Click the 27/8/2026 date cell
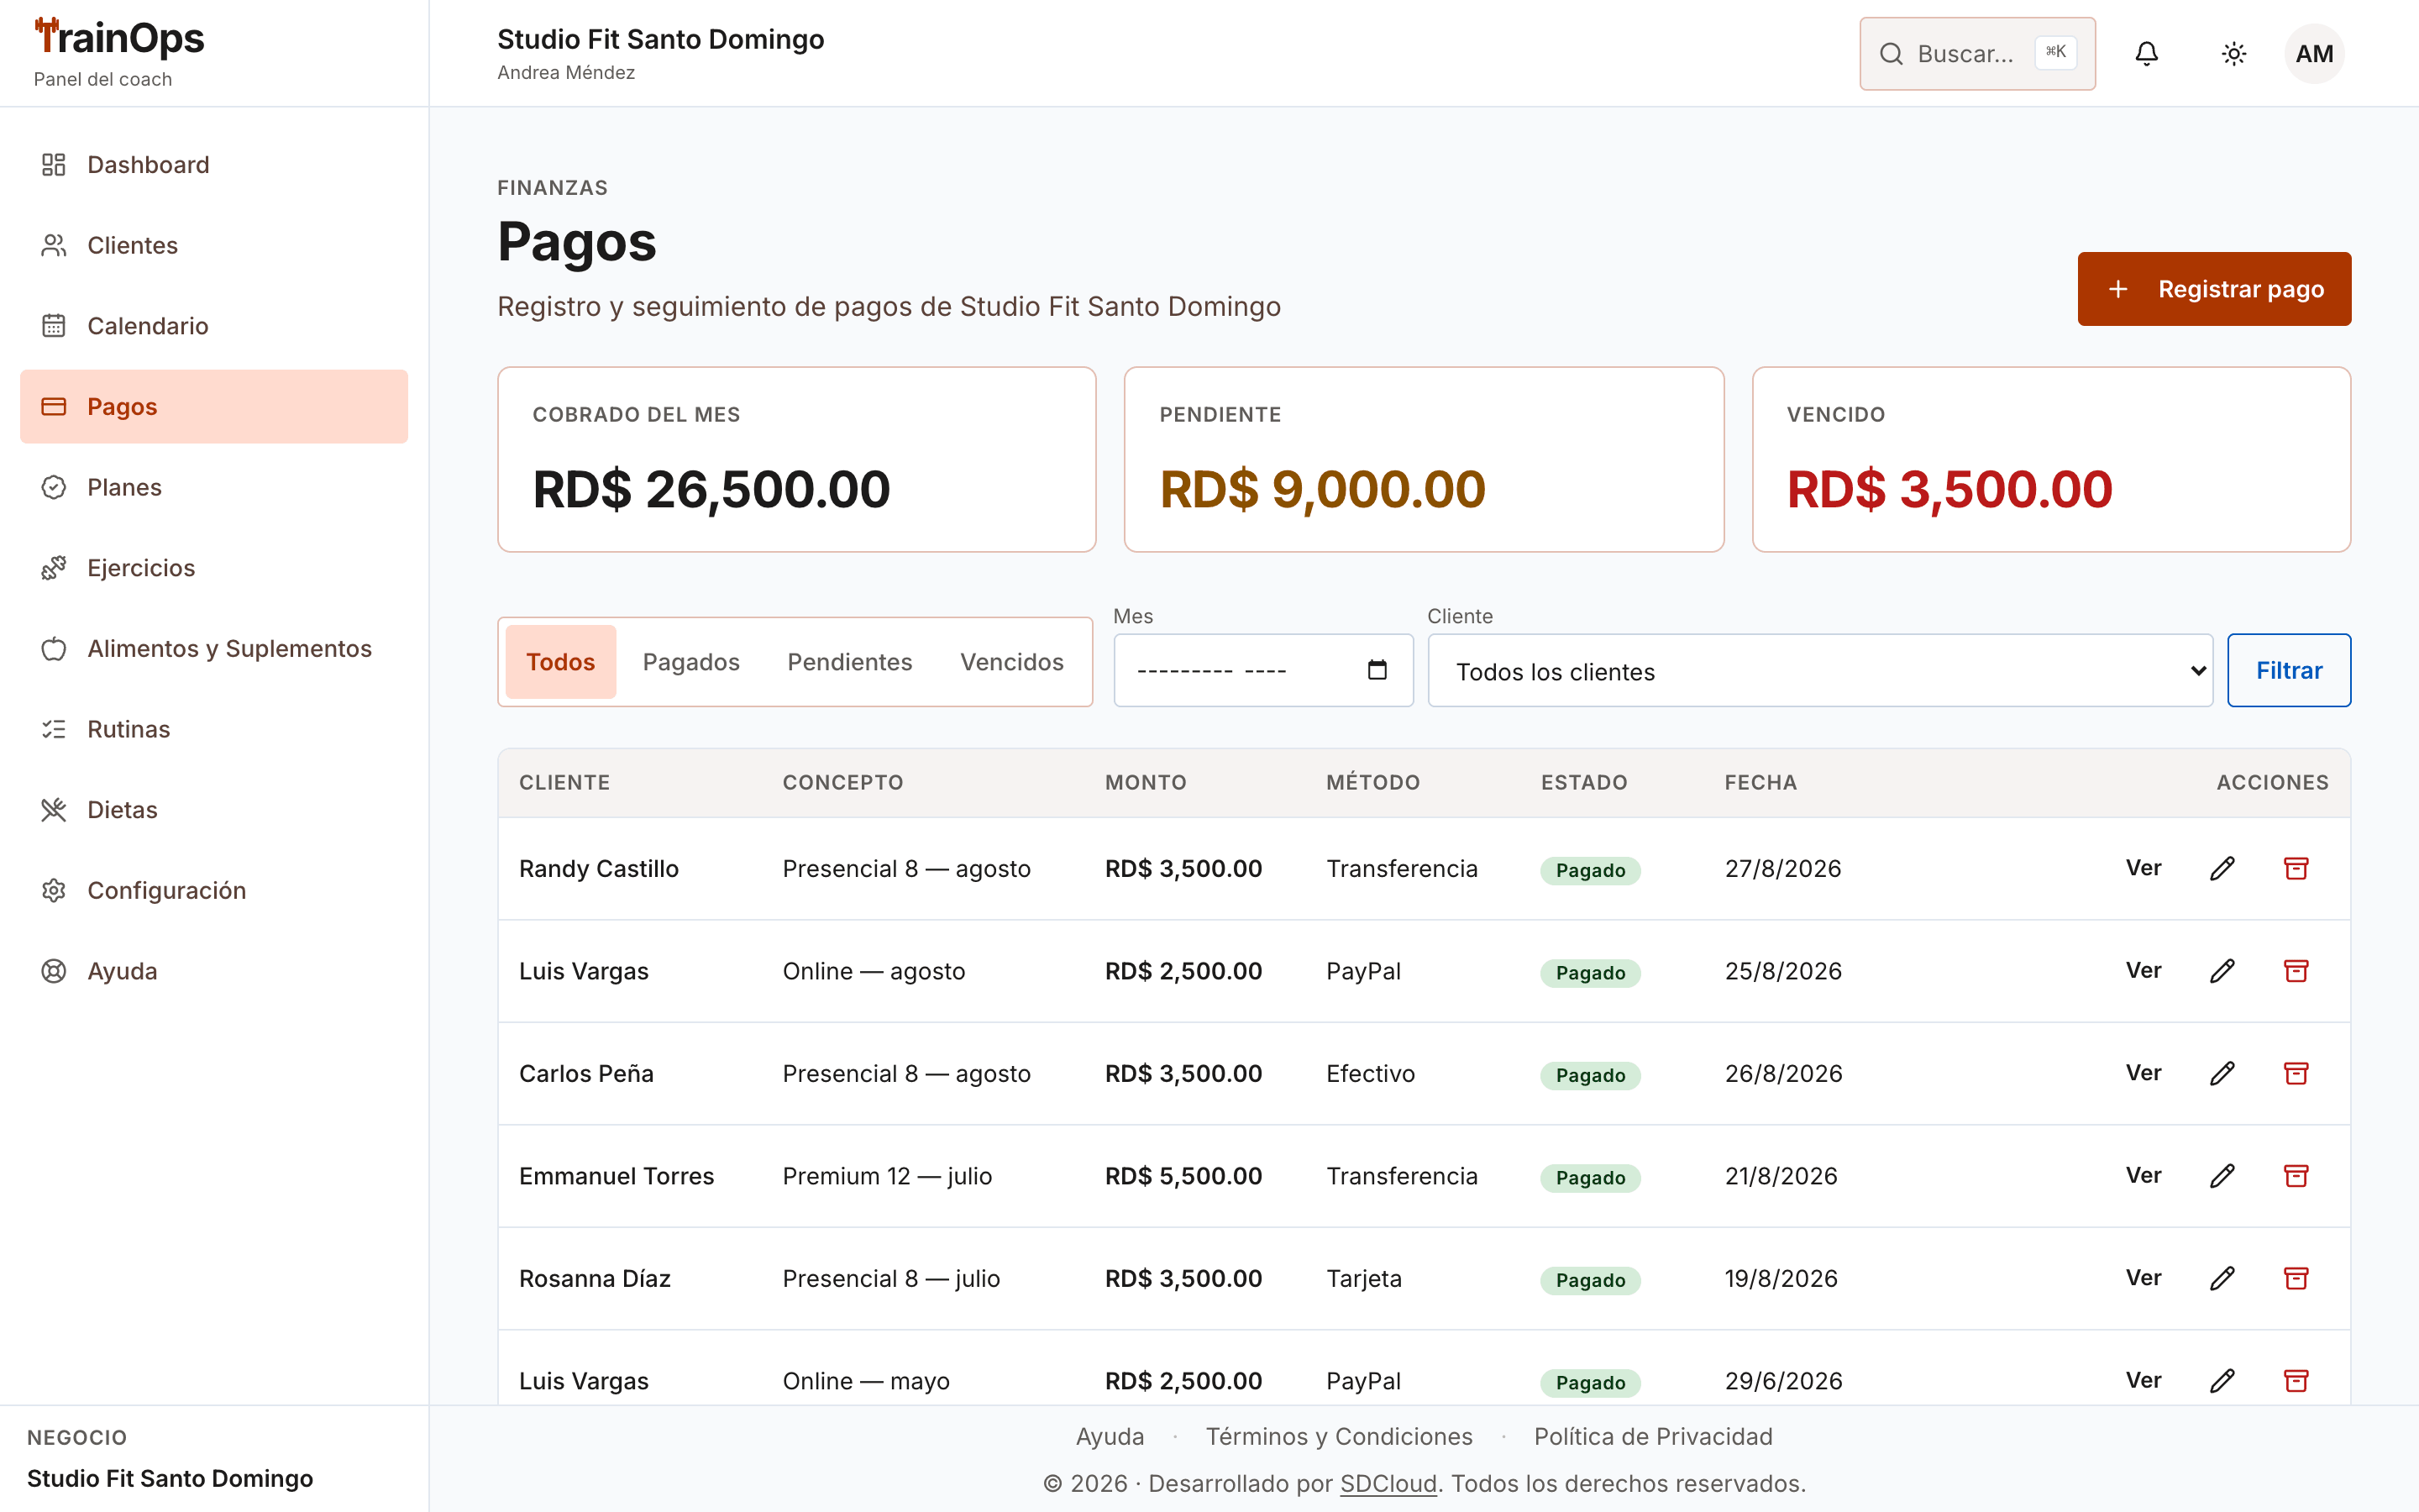Viewport: 2419px width, 1512px height. [1782, 869]
